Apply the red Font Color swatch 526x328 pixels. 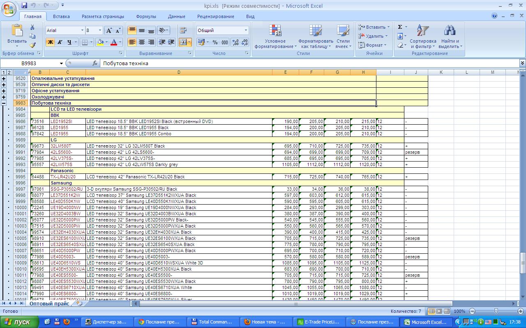115,42
